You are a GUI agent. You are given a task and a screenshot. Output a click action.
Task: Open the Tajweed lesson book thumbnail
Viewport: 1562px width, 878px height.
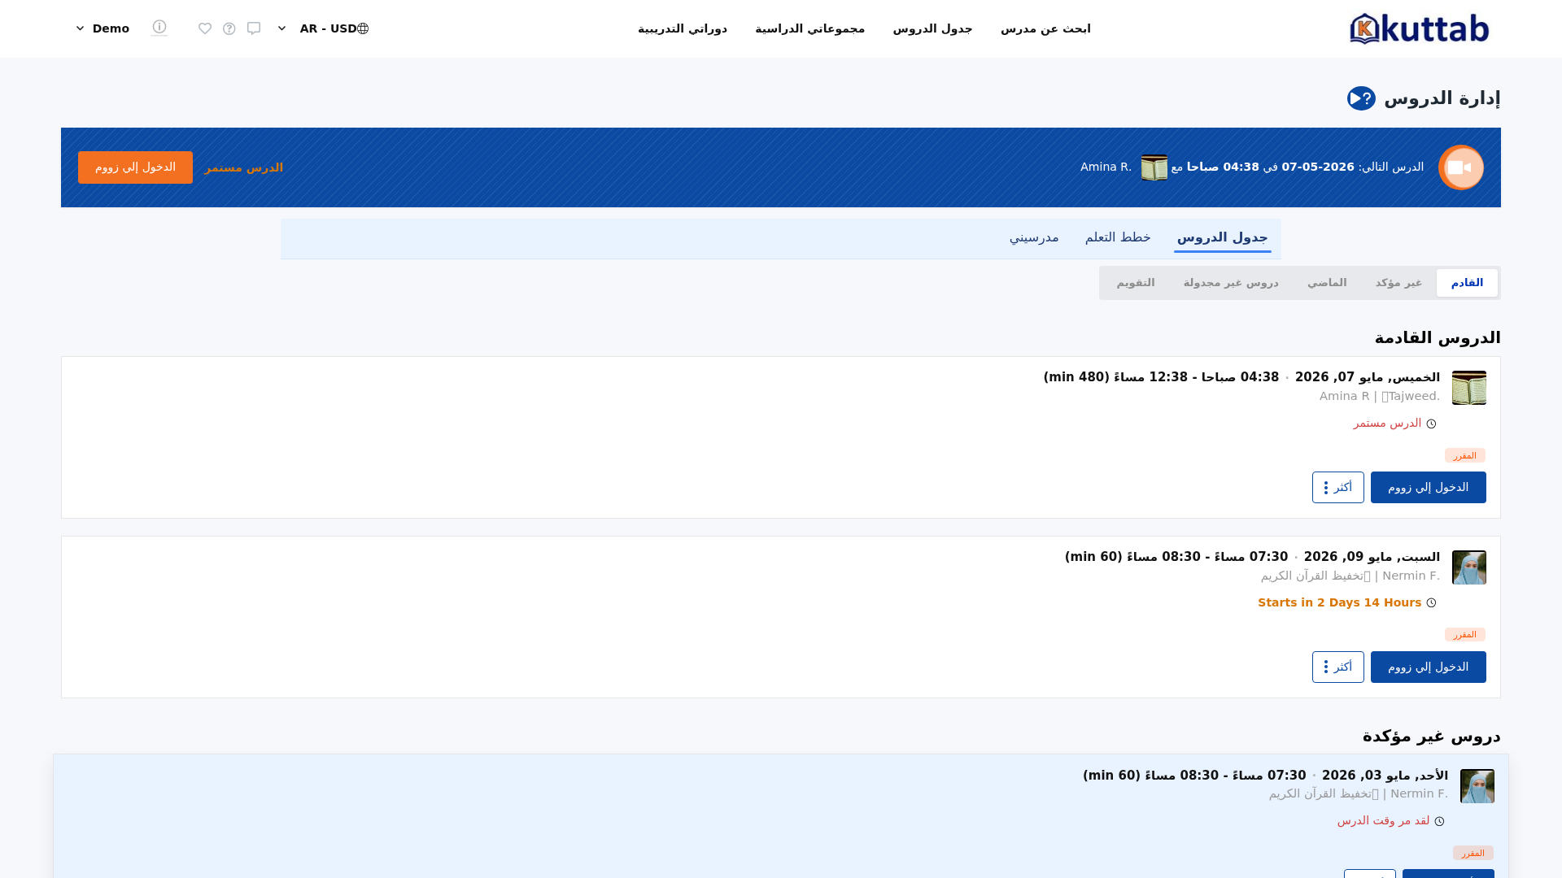click(1468, 388)
